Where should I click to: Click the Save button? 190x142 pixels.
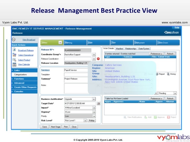(x=44, y=127)
